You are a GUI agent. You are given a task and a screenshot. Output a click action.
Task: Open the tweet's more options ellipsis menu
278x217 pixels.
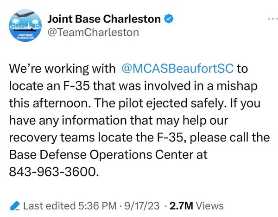(x=269, y=19)
